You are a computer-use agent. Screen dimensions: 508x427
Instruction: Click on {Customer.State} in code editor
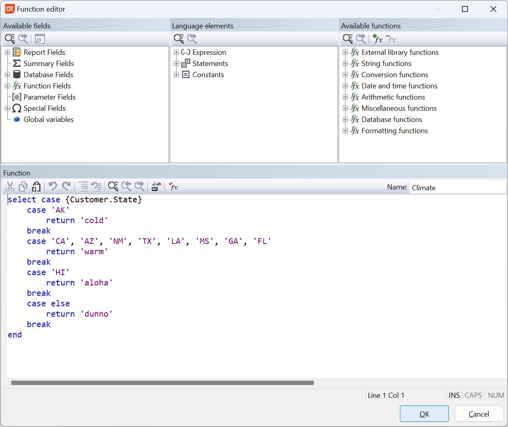point(104,200)
